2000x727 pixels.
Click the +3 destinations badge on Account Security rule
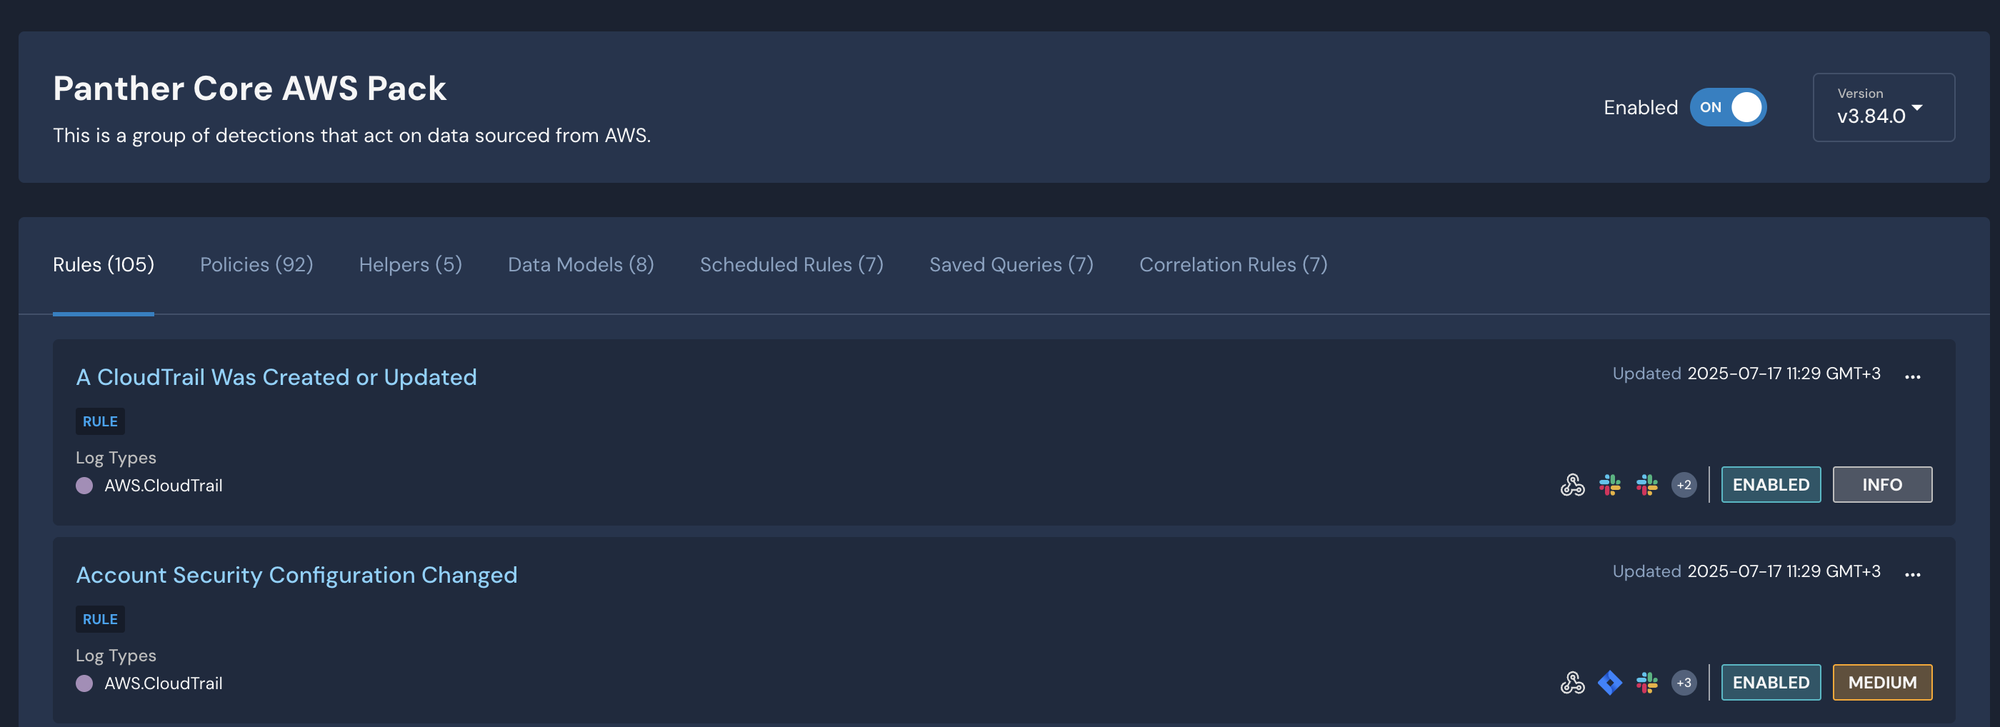pos(1684,683)
